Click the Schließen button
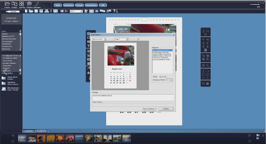The height and width of the screenshot is (144, 266). click(166, 109)
